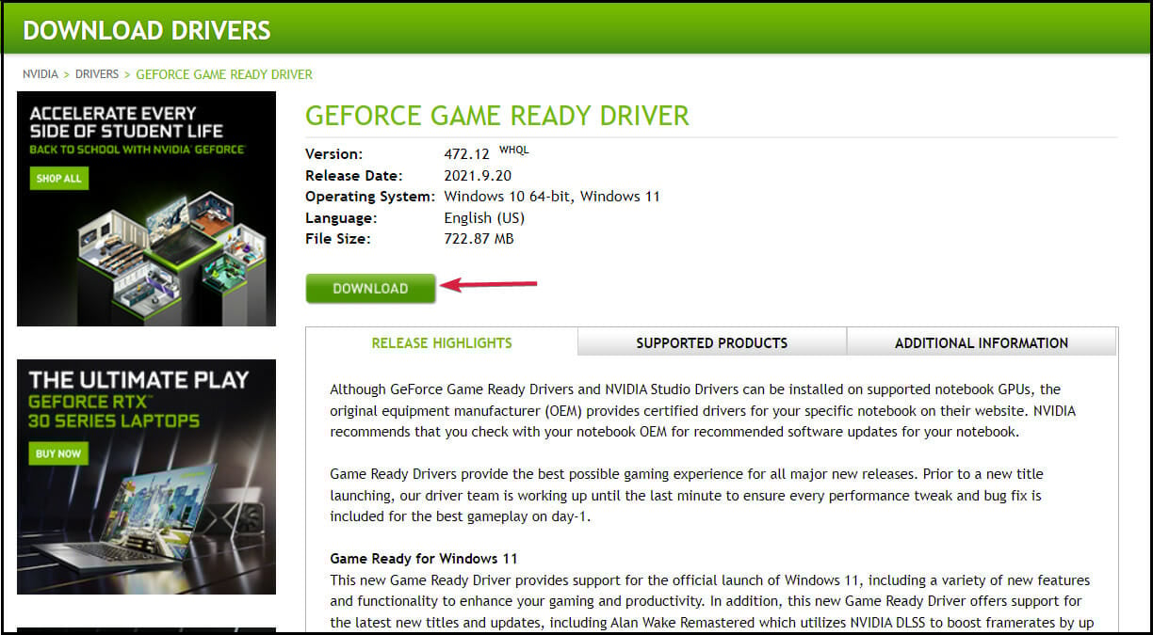Click the SHOP ALL button on the ad
The image size is (1153, 635).
click(x=58, y=178)
